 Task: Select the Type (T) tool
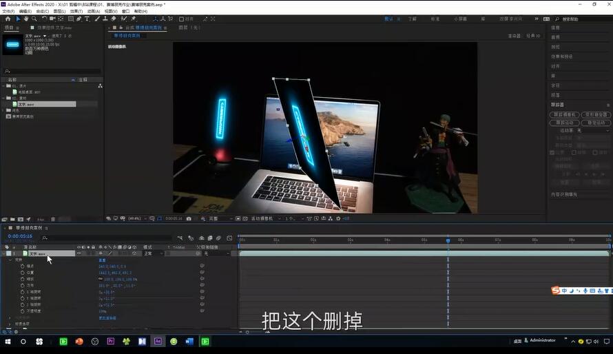(x=87, y=19)
